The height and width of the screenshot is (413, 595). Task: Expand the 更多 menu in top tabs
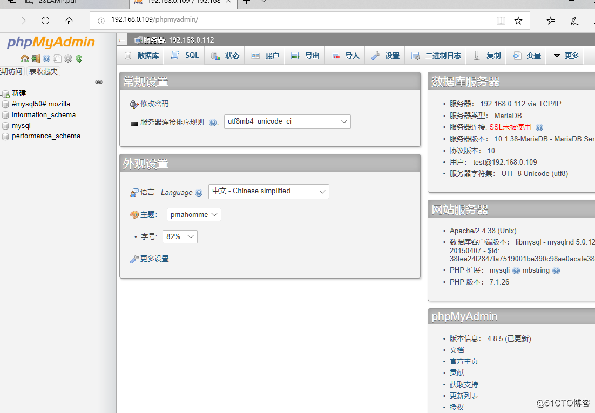[566, 56]
